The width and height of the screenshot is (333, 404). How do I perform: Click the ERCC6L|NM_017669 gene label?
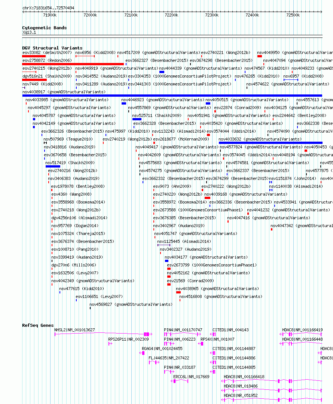coord(191,377)
